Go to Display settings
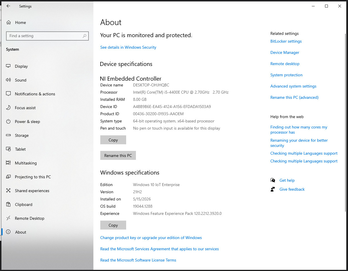Viewport: 348px width, 271px height. click(x=21, y=66)
